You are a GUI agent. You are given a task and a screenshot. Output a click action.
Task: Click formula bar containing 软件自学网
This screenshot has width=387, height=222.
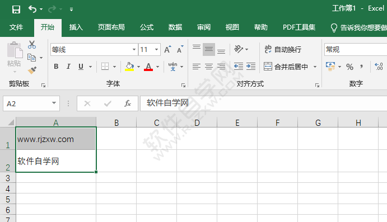(x=264, y=103)
